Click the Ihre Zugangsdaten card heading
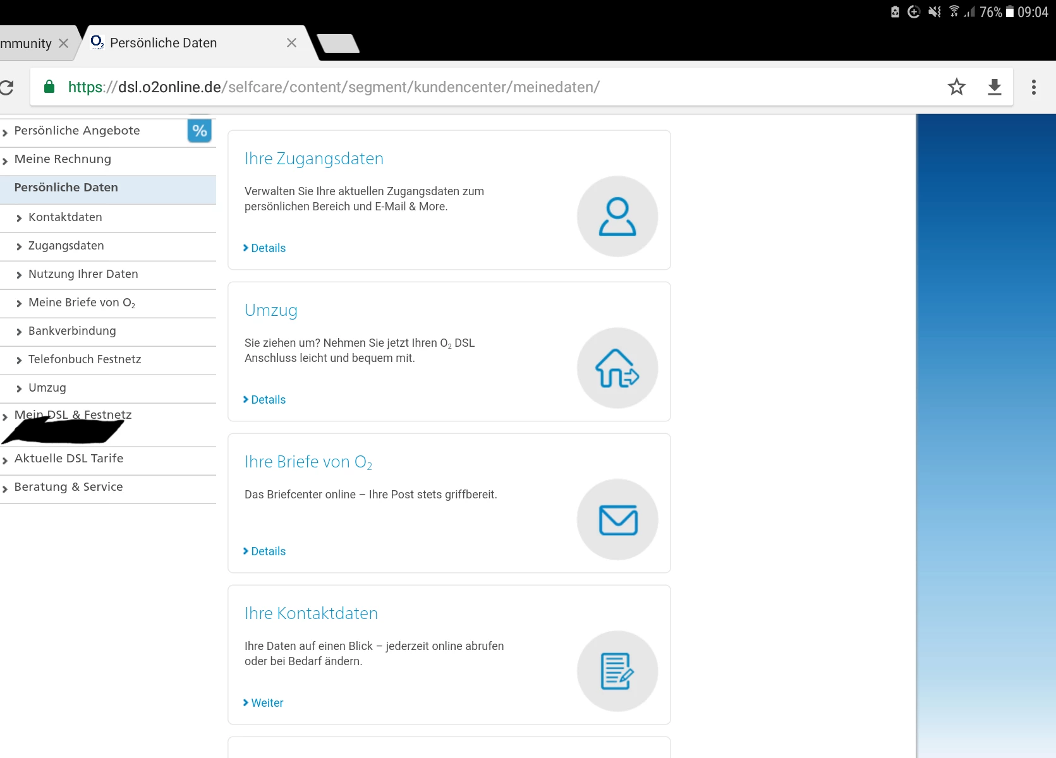This screenshot has height=758, width=1056. click(314, 159)
